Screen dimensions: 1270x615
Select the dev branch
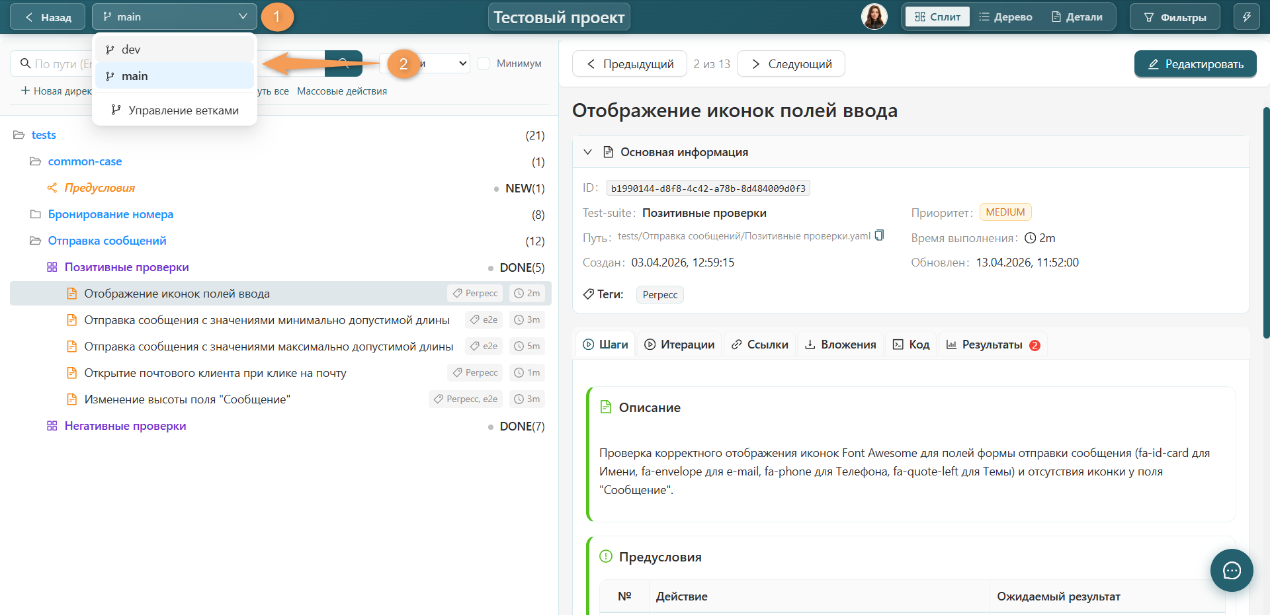[175, 50]
